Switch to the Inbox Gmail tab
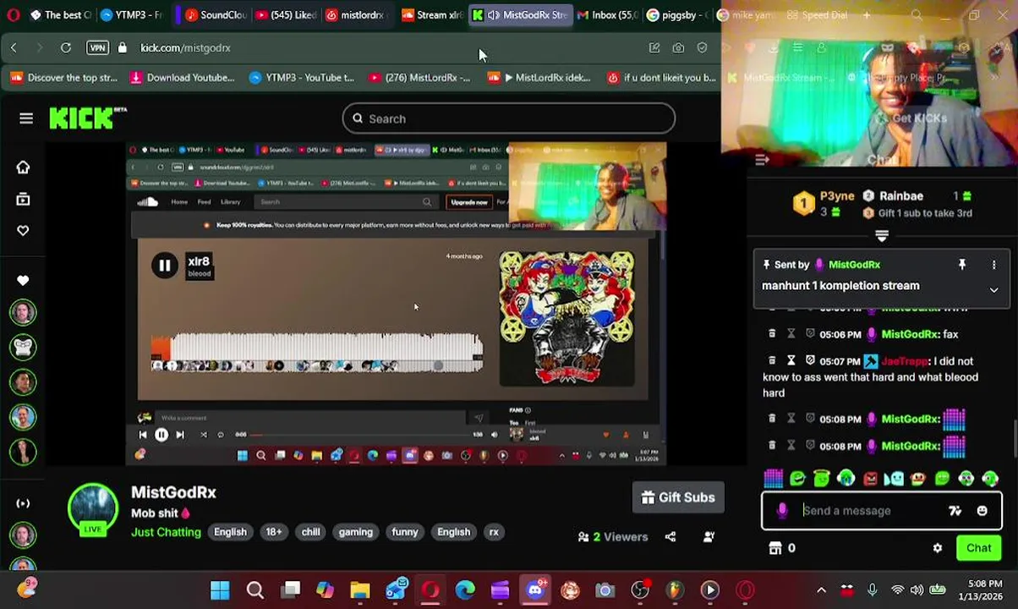The image size is (1018, 609). click(x=607, y=15)
